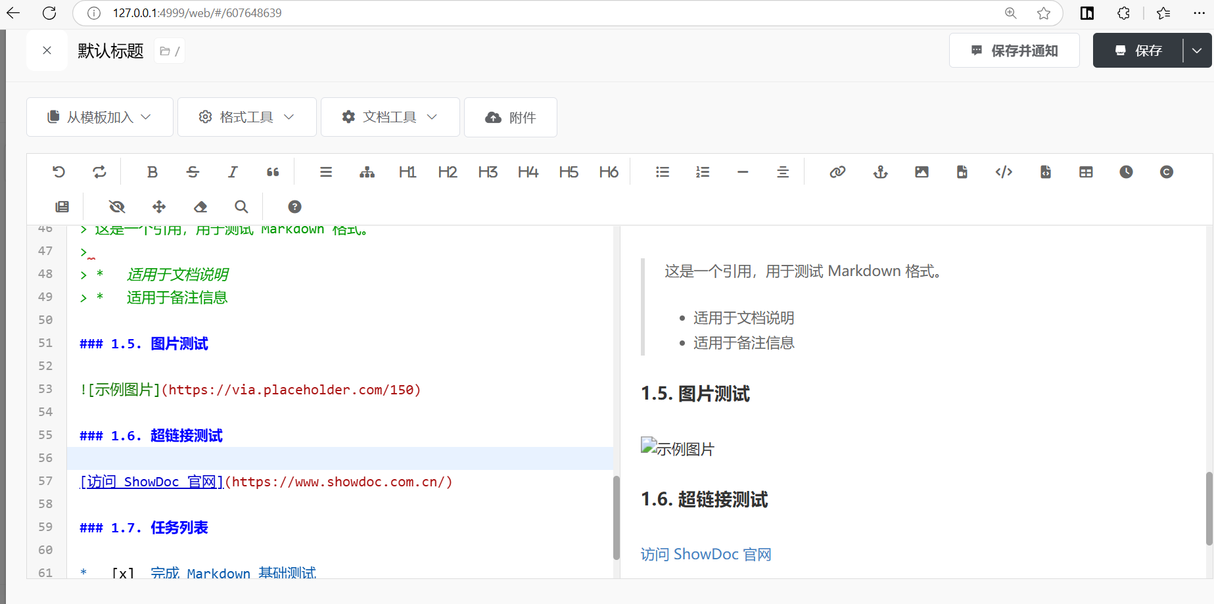Screen dimensions: 1214x604
Task: Click the code block icon
Action: 1004,172
